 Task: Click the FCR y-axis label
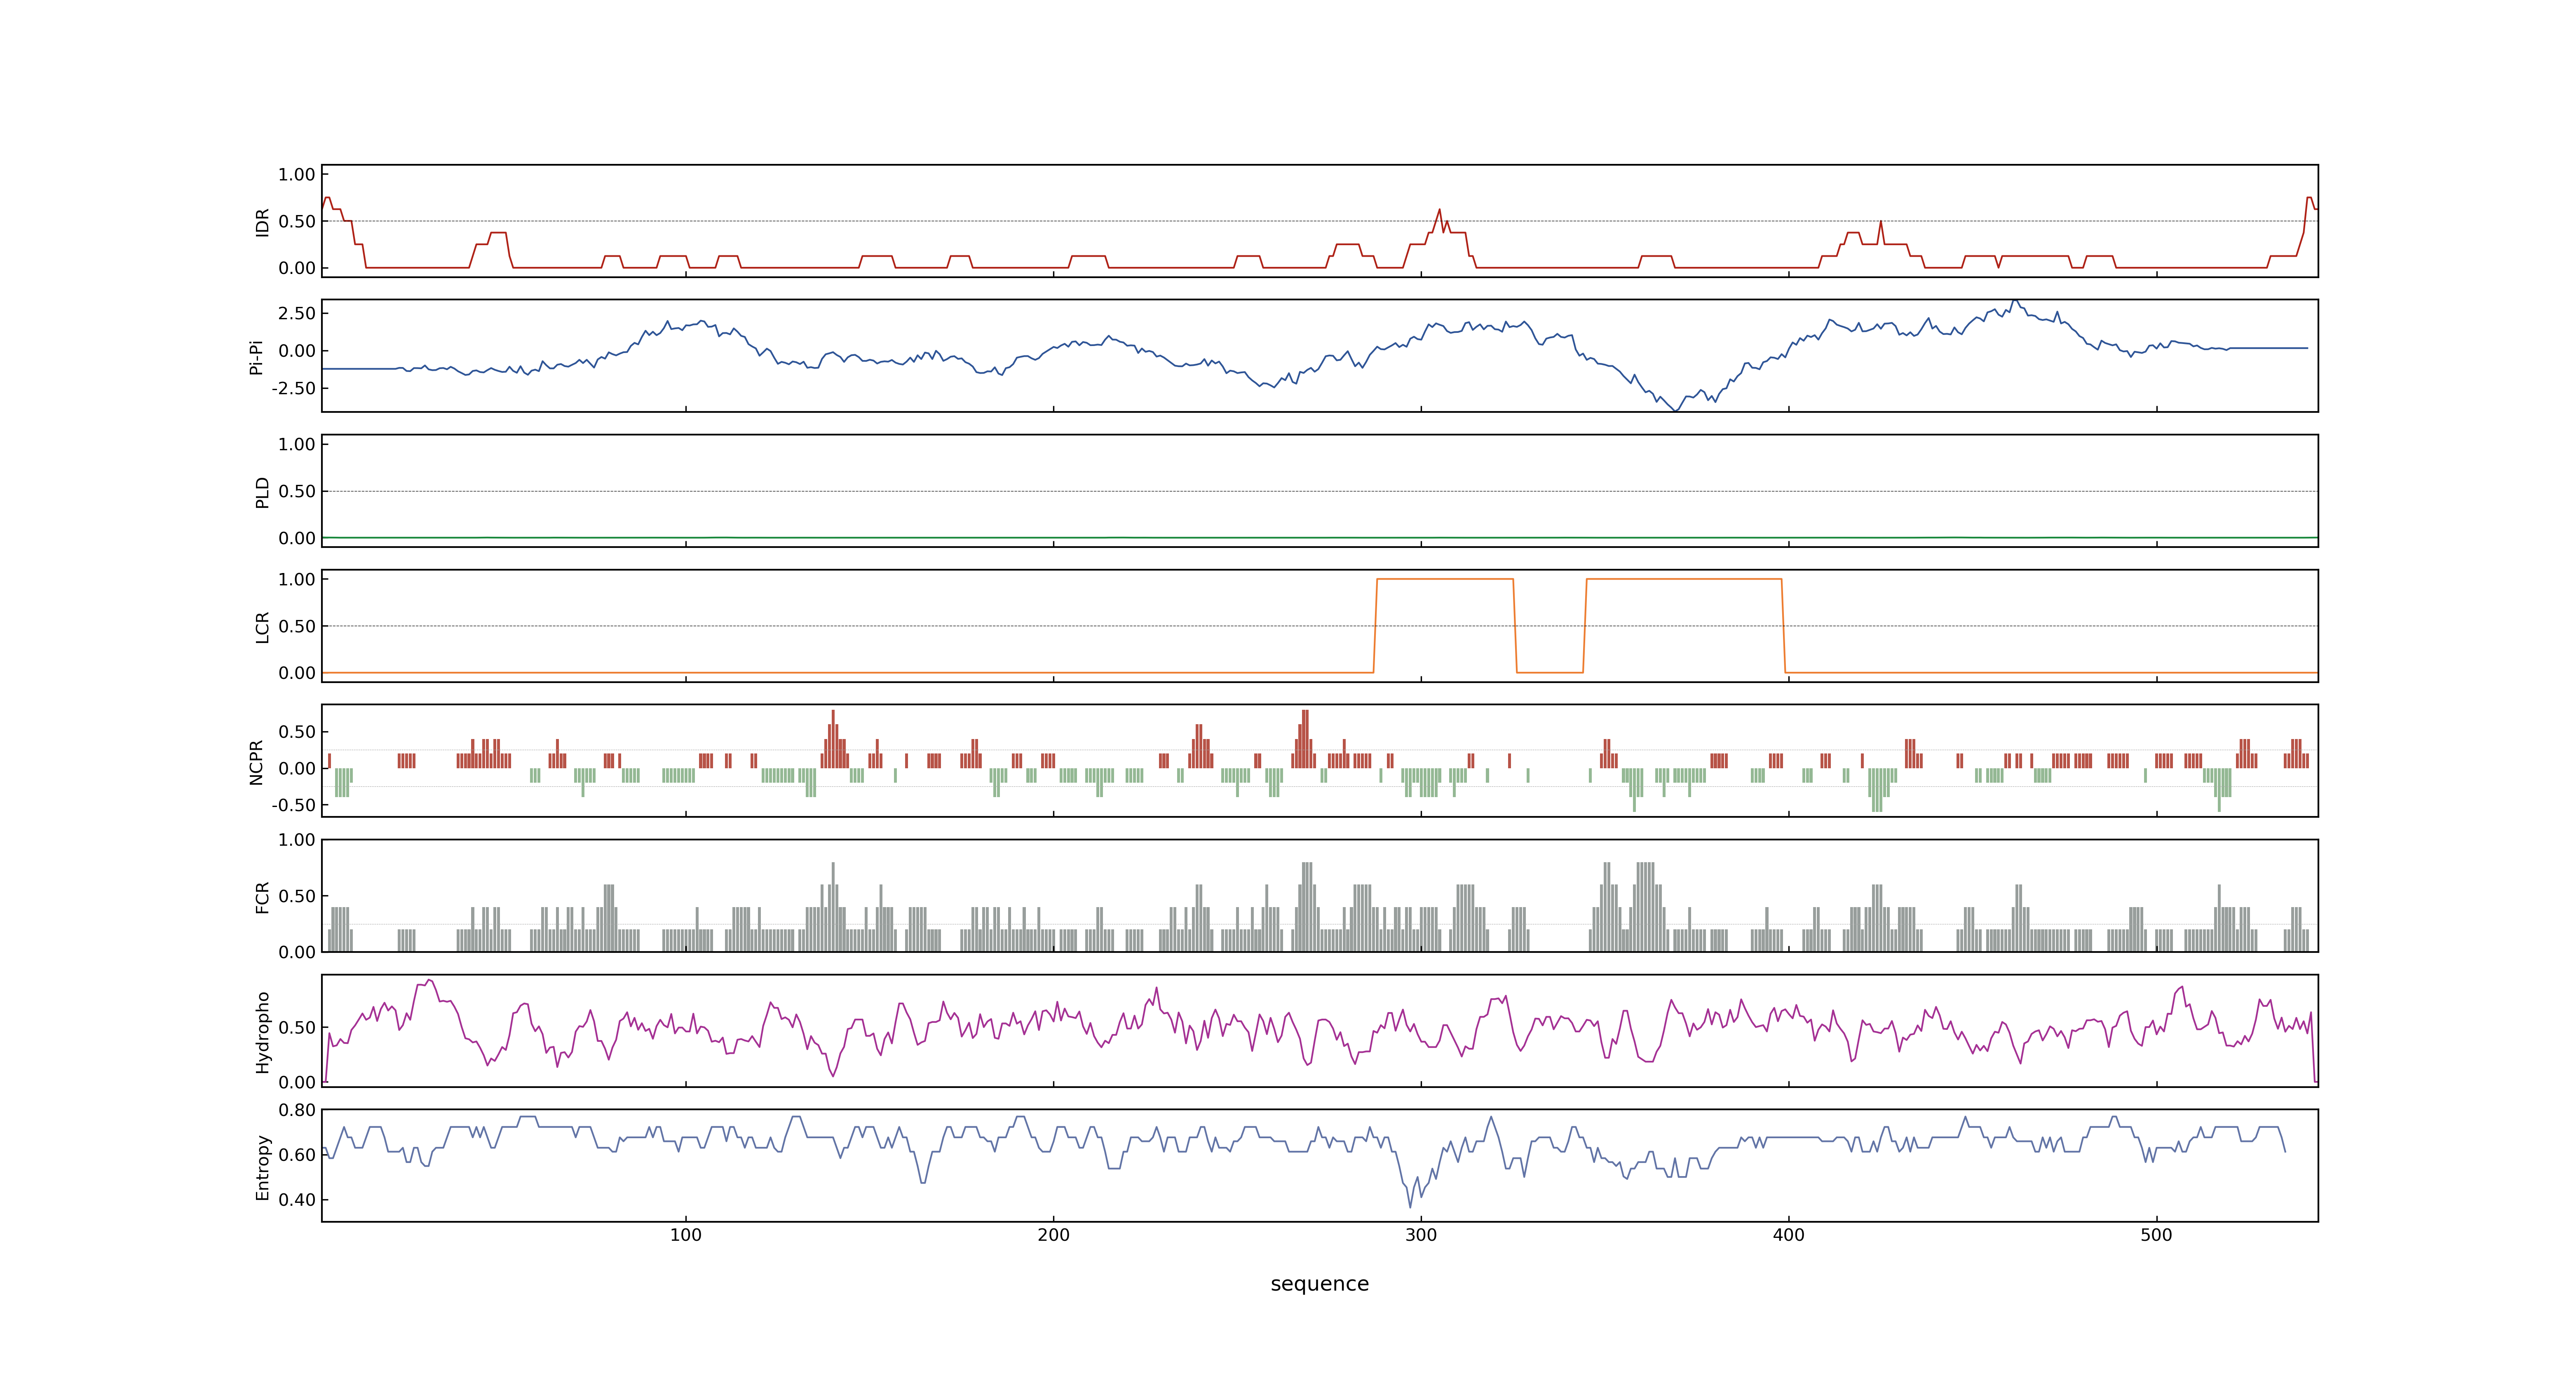click(x=262, y=896)
